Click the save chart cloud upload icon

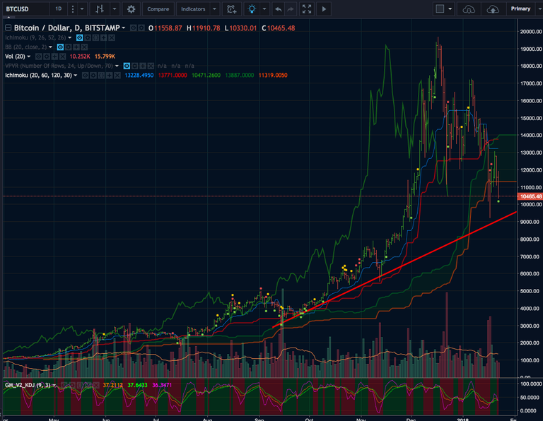pyautogui.click(x=491, y=9)
